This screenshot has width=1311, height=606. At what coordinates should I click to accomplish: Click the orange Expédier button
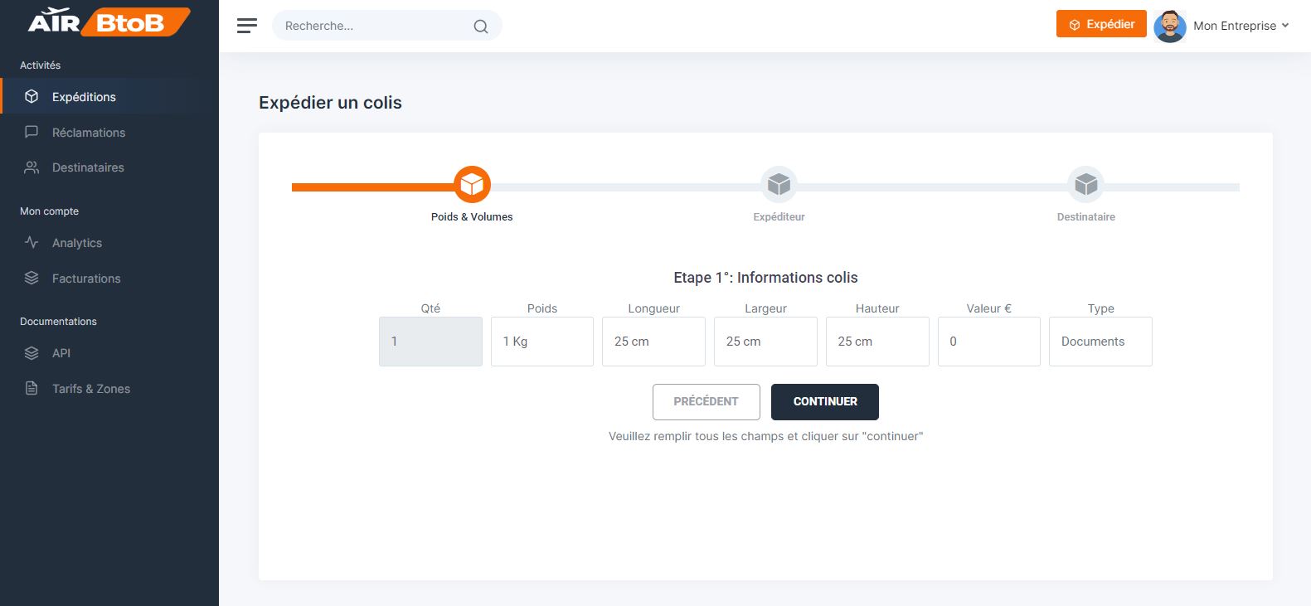point(1100,24)
